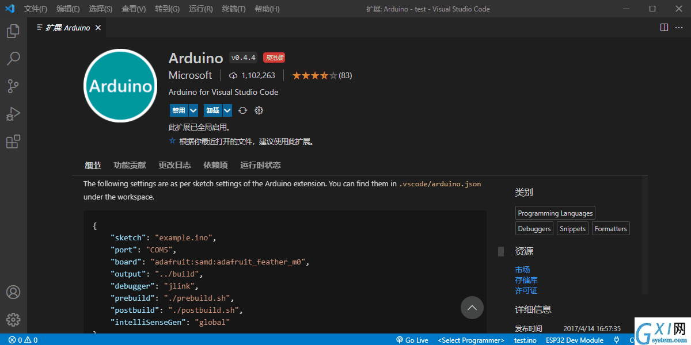691x345 pixels.
Task: Expand the 禁用 dropdown arrow
Action: (193, 110)
